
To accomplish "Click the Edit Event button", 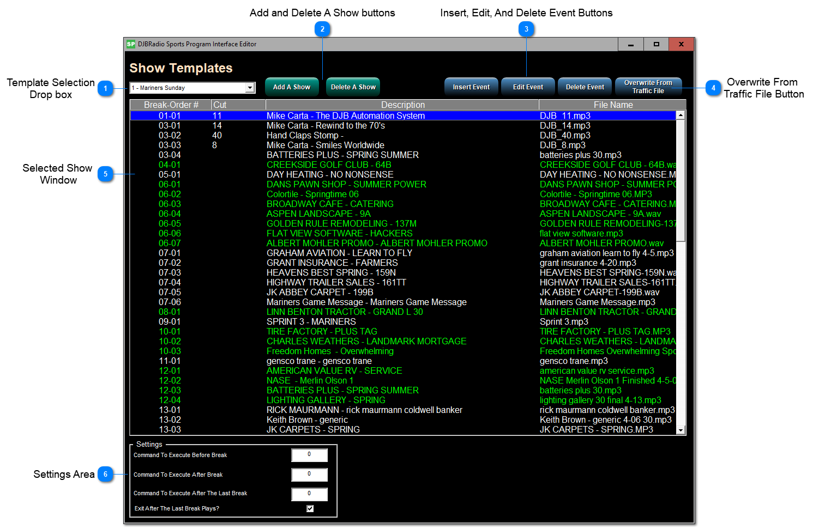I will tap(528, 87).
